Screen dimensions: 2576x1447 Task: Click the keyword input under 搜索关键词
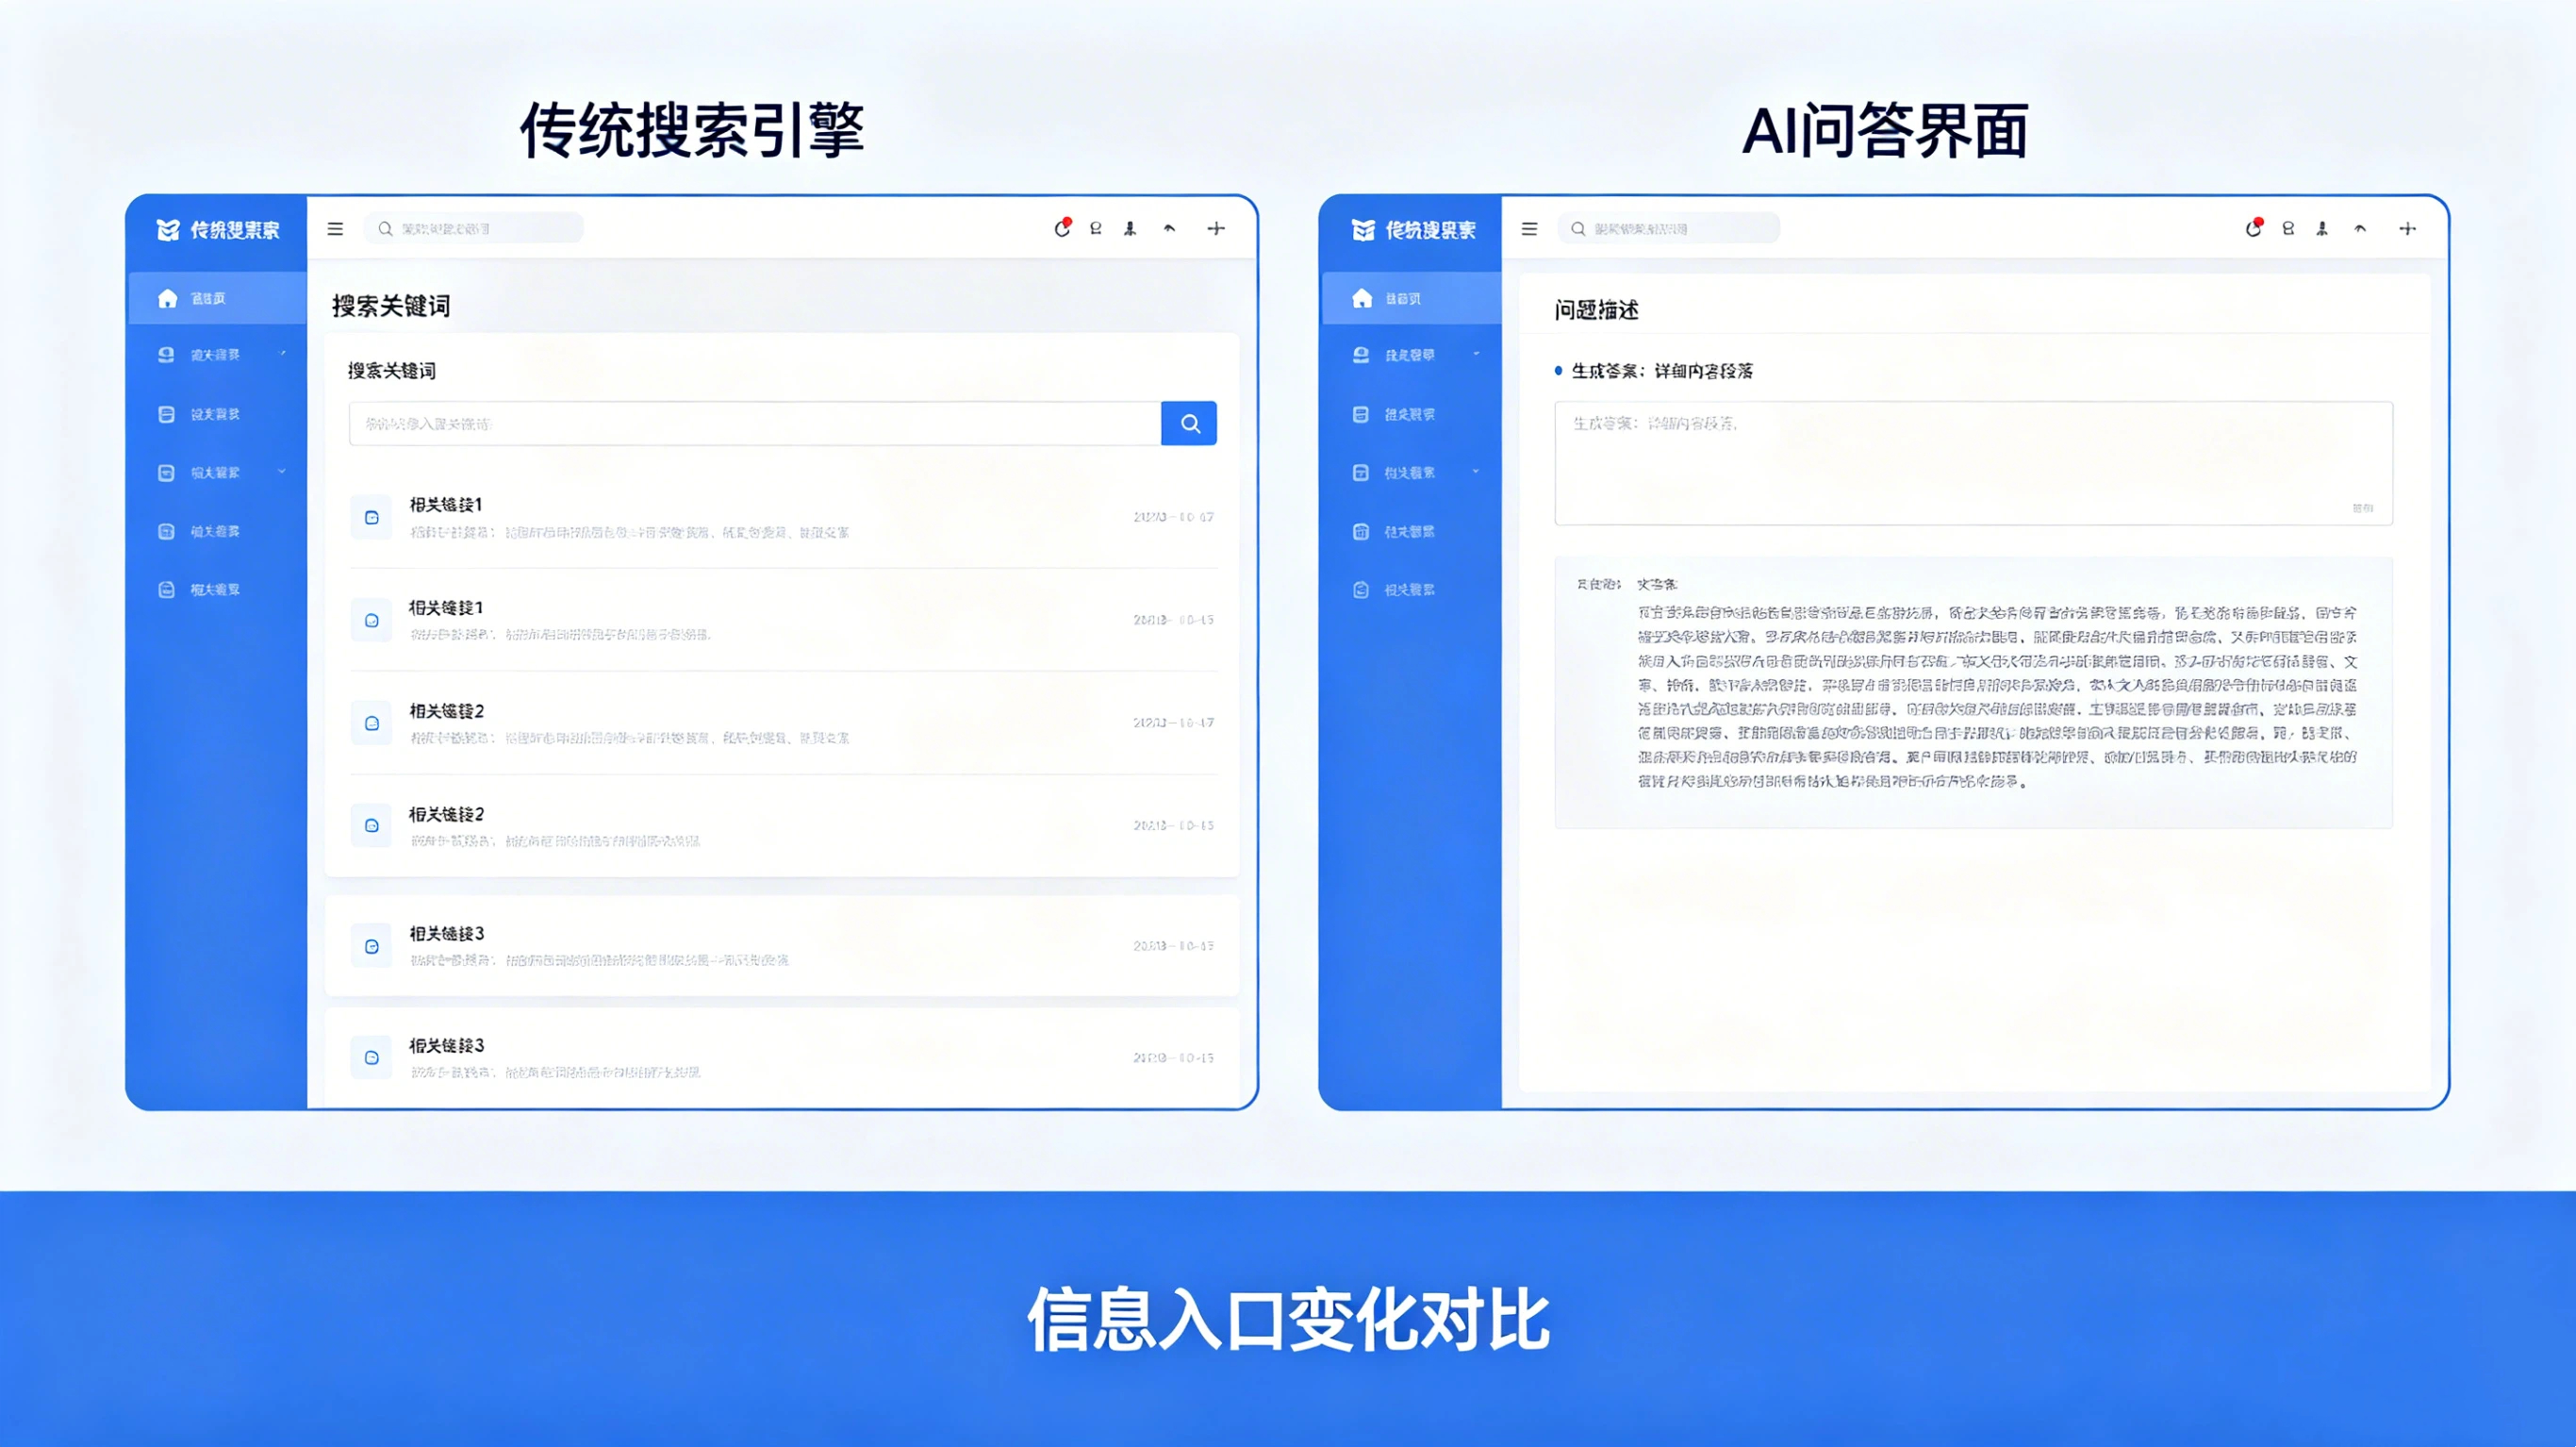755,424
